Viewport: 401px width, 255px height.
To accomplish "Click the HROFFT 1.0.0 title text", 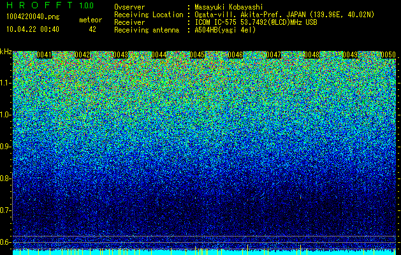I will pos(50,5).
